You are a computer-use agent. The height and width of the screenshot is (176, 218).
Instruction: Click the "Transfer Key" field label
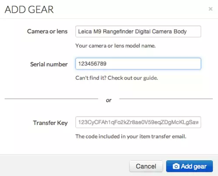50,123
